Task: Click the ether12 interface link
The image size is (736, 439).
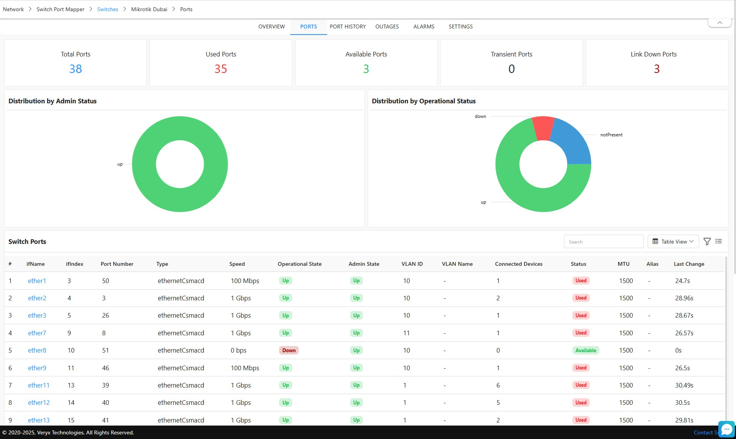Action: 39,403
